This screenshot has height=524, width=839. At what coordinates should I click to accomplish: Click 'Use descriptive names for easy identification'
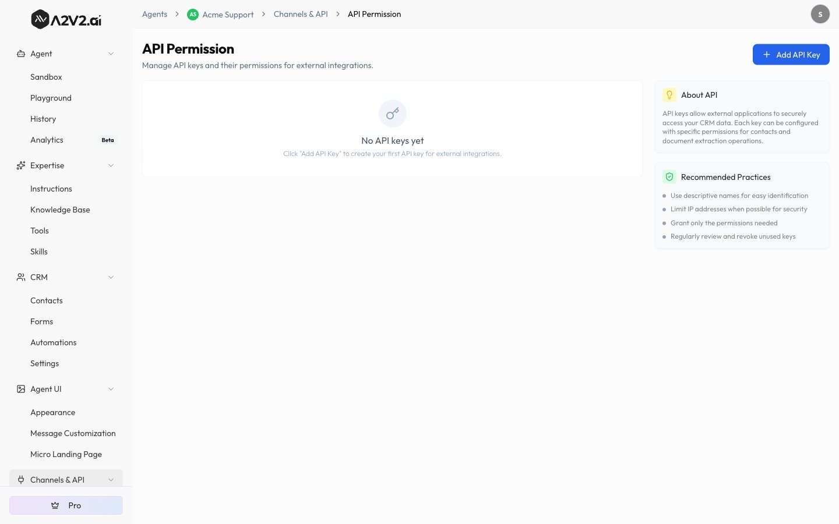point(739,196)
